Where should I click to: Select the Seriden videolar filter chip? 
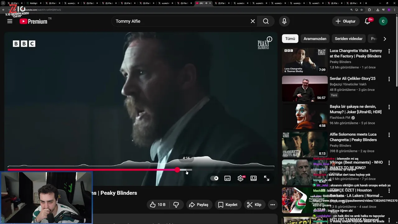point(349,39)
